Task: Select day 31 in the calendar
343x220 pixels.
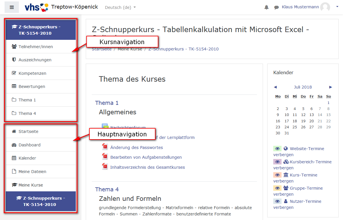Action: (x=287, y=133)
